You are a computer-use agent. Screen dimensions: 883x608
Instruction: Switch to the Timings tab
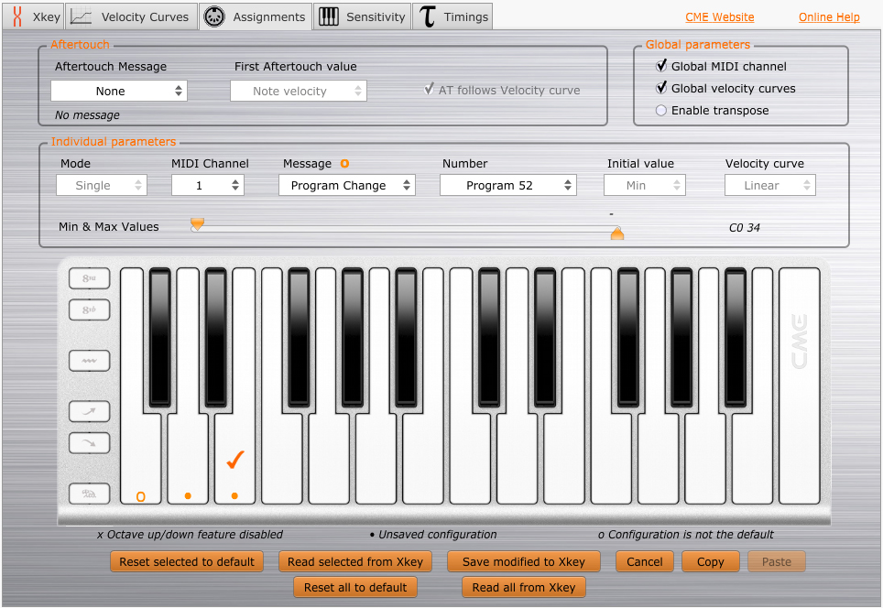(452, 16)
